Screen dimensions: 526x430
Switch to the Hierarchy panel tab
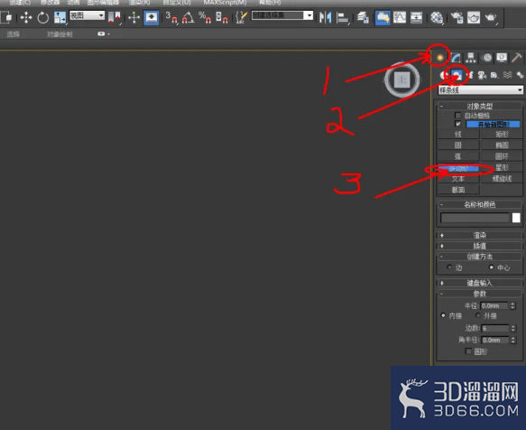(x=471, y=58)
